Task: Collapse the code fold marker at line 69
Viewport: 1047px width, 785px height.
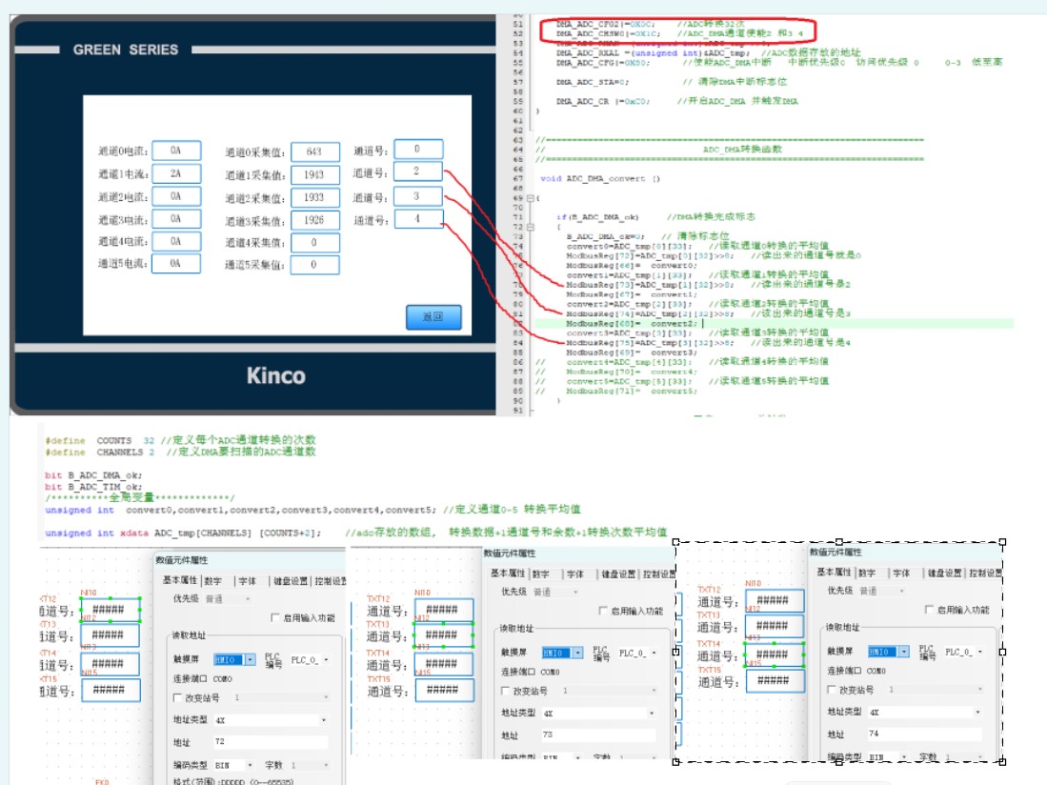Action: tap(531, 198)
